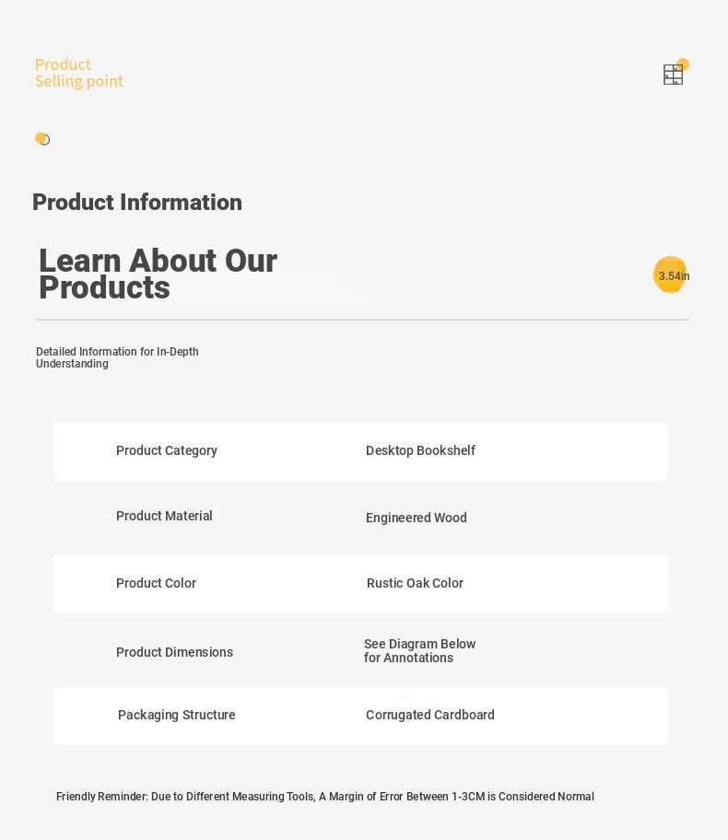Select the Packaging Structure row label

pos(176,715)
